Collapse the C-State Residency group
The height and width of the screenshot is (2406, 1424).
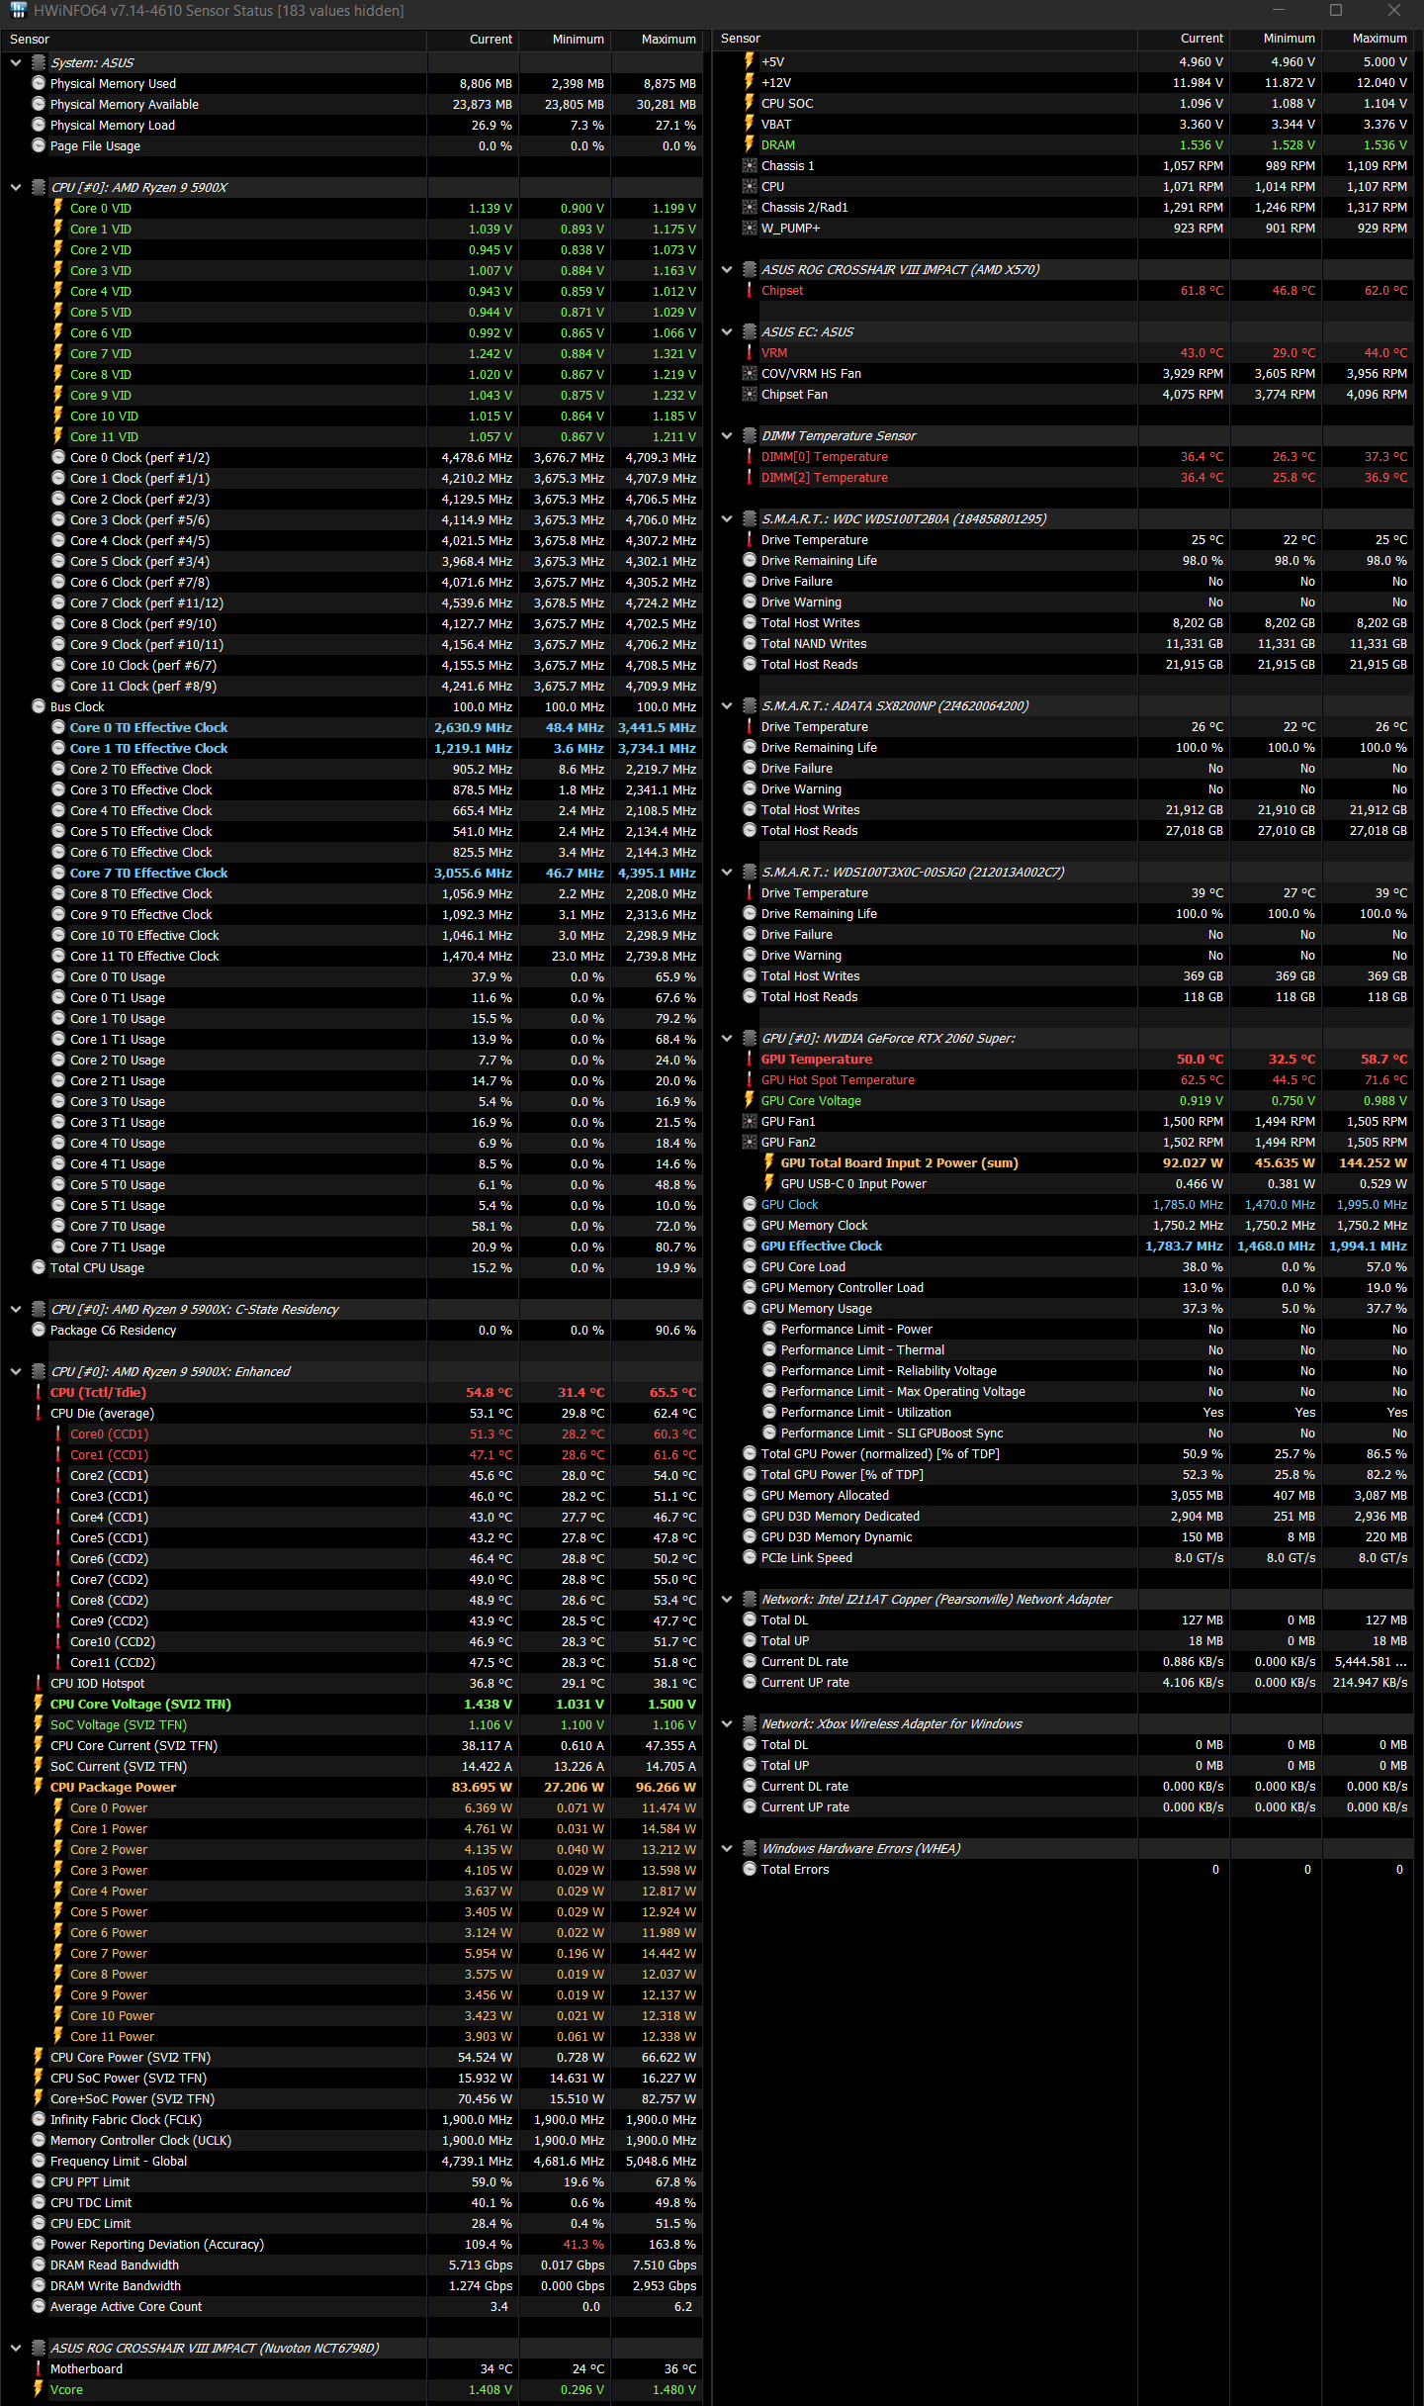pyautogui.click(x=16, y=1309)
